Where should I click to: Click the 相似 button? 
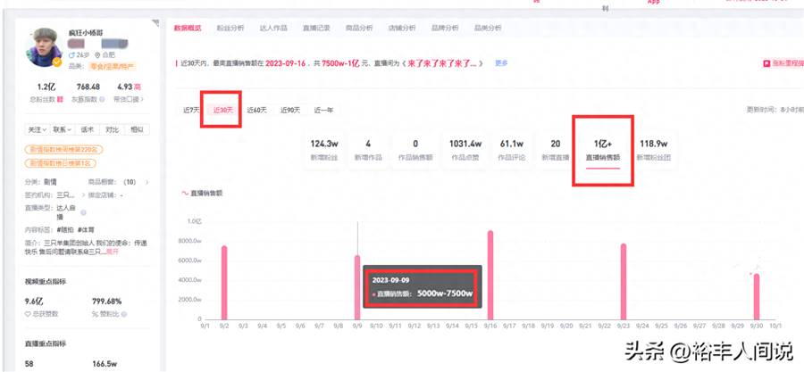(x=137, y=130)
